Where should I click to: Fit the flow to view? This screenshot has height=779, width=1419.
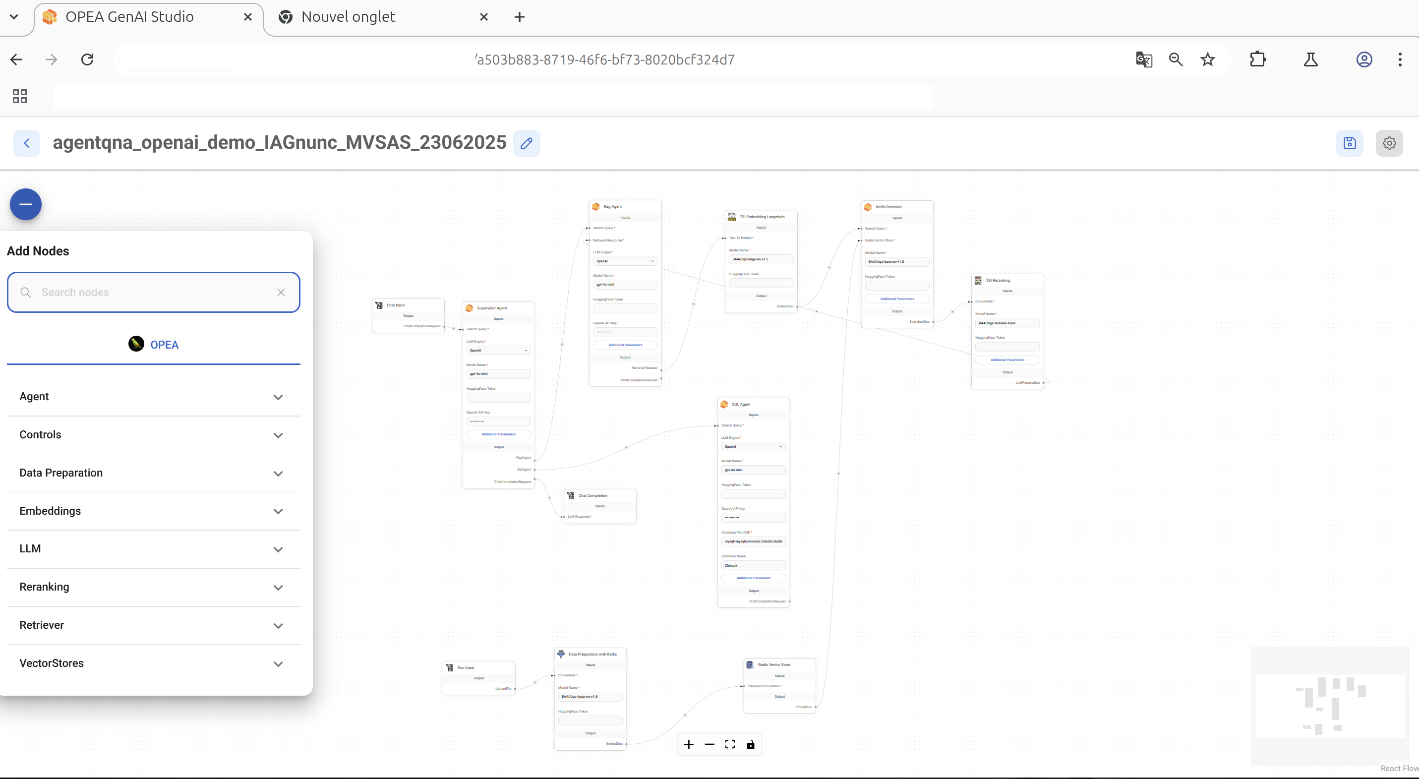click(x=730, y=745)
